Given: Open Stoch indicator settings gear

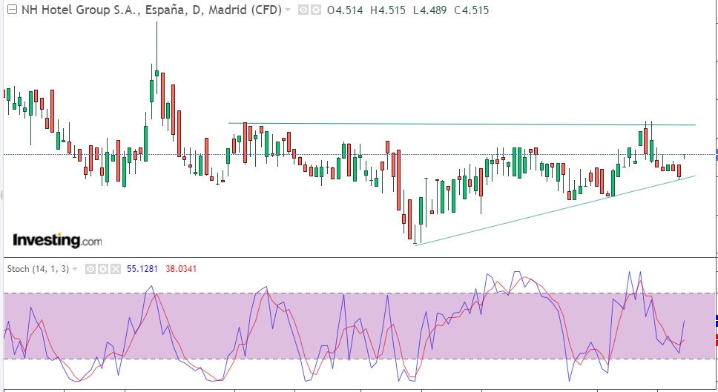Looking at the screenshot, I should (103, 269).
